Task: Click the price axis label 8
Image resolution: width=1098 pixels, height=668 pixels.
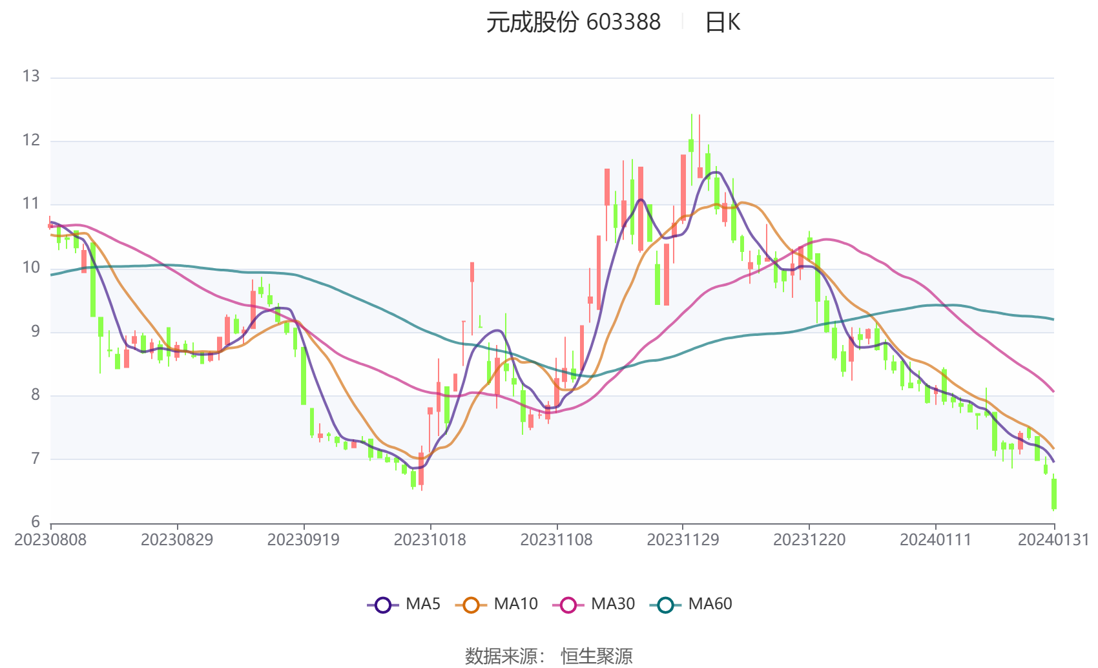Action: click(x=36, y=395)
